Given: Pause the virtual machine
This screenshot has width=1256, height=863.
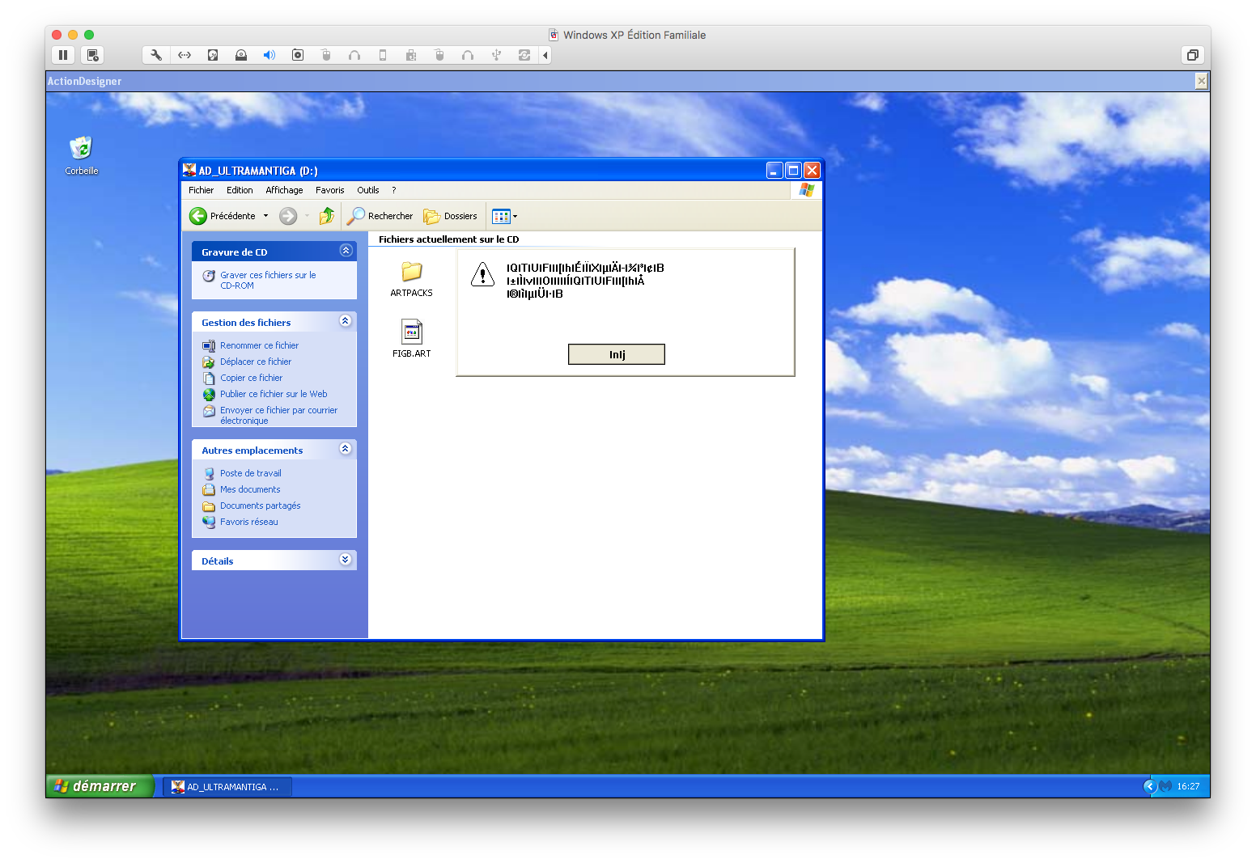Looking at the screenshot, I should click(x=63, y=55).
